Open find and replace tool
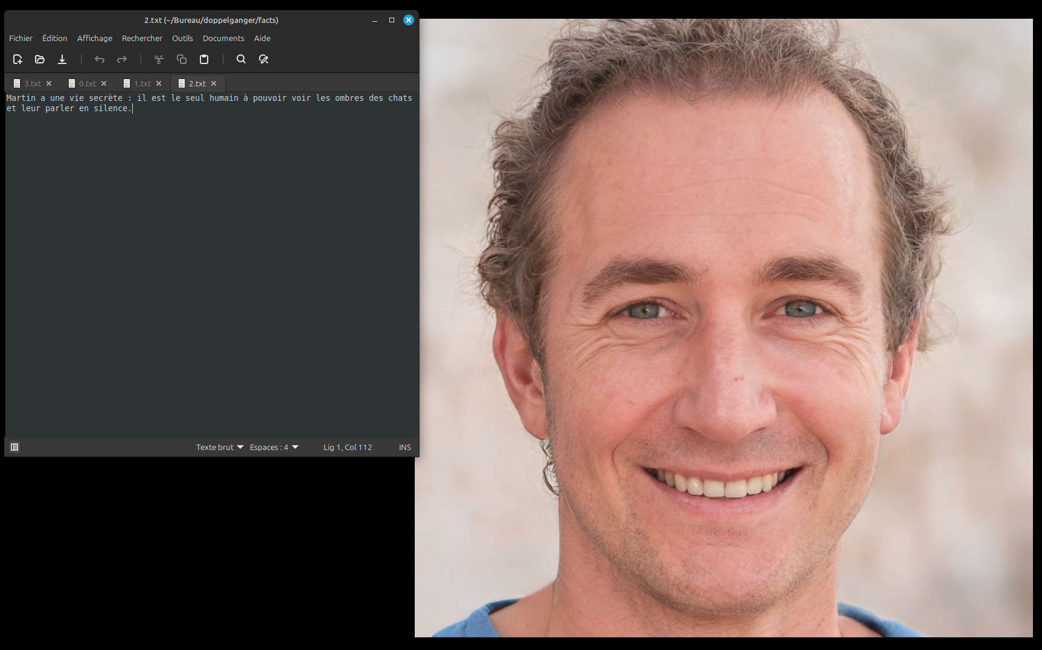Screen dimensions: 1042x650 264,59
